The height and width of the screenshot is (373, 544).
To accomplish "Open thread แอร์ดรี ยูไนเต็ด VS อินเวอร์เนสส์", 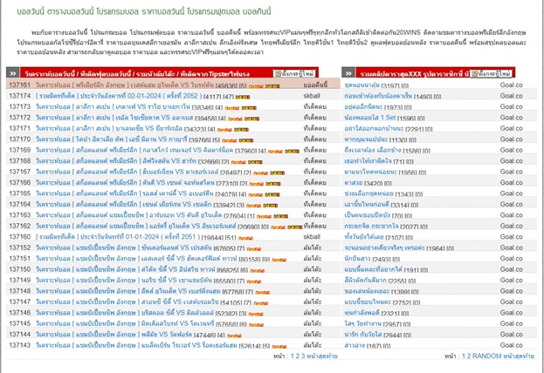I will click(x=136, y=226).
